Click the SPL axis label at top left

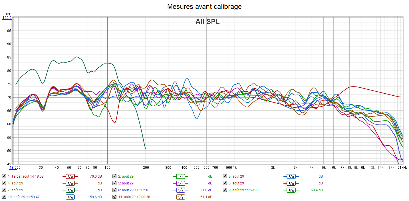[7, 14]
